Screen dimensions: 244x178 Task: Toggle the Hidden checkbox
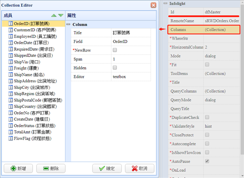[115, 68]
